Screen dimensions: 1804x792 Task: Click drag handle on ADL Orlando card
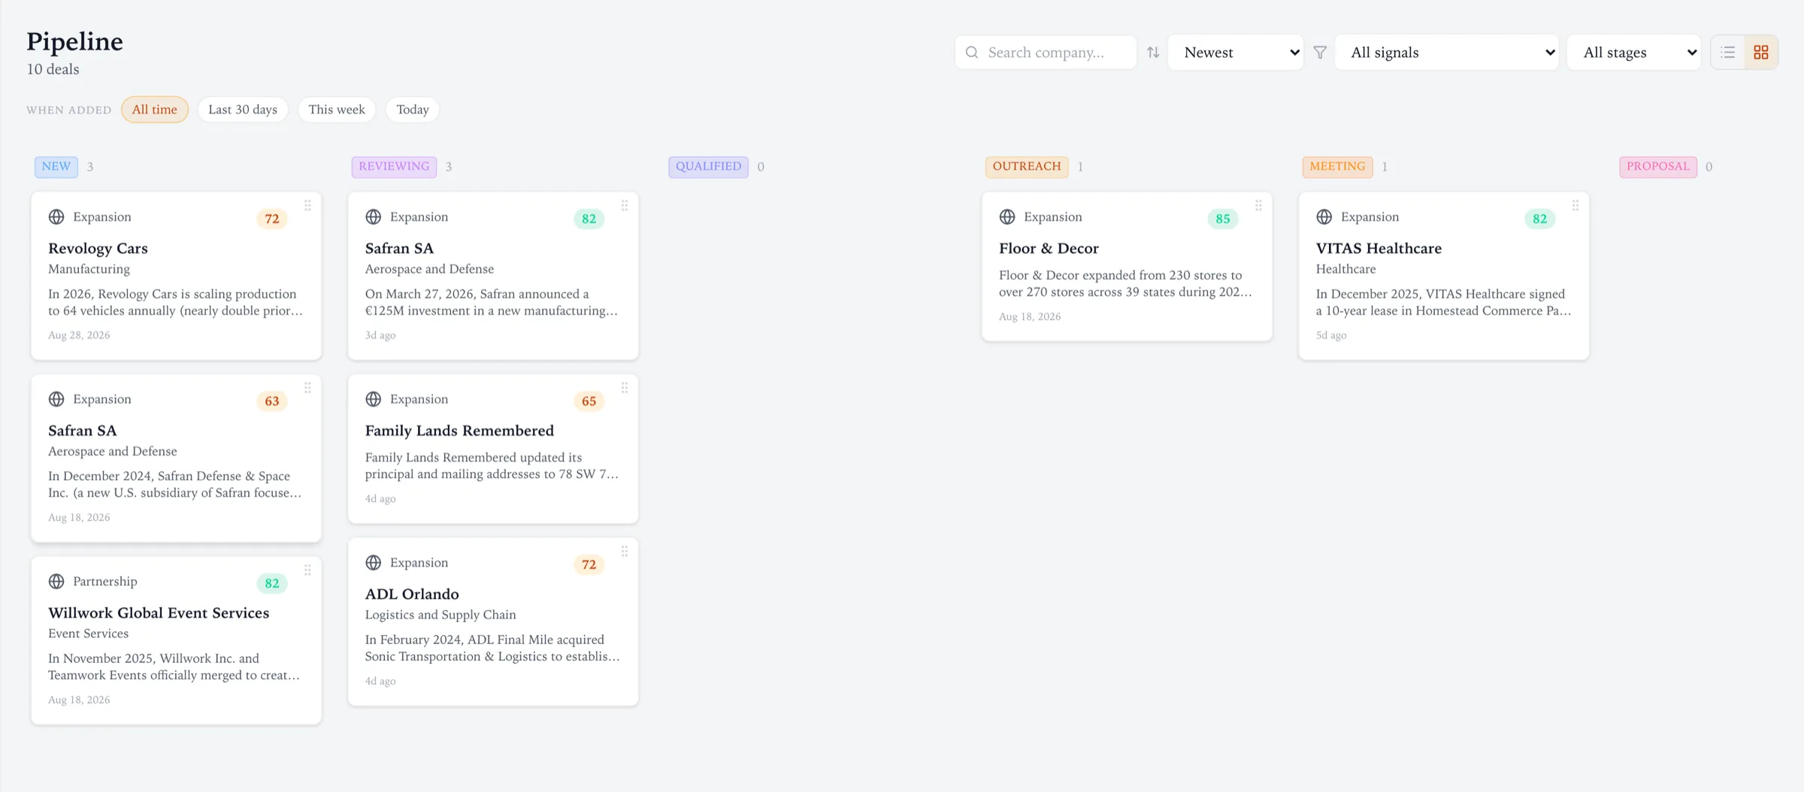625,552
